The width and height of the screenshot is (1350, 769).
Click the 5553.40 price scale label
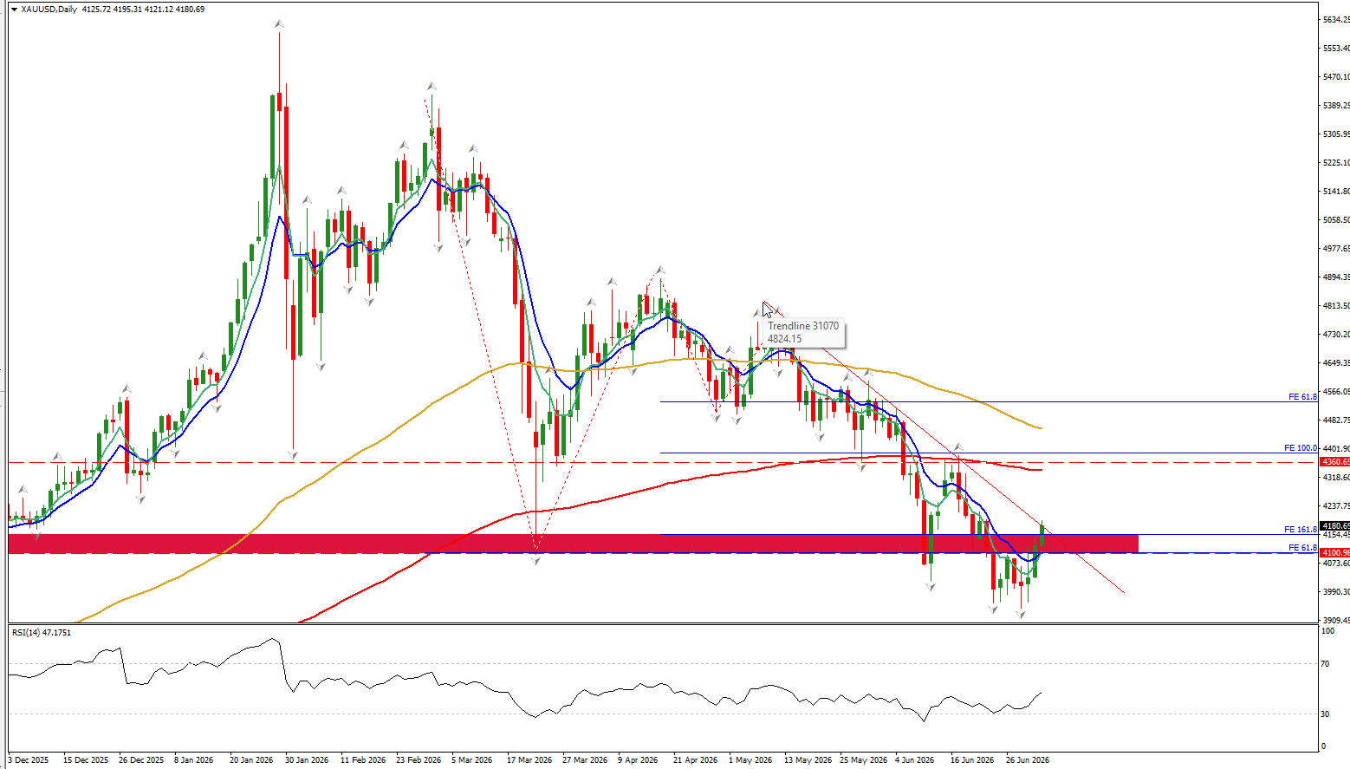click(1335, 49)
